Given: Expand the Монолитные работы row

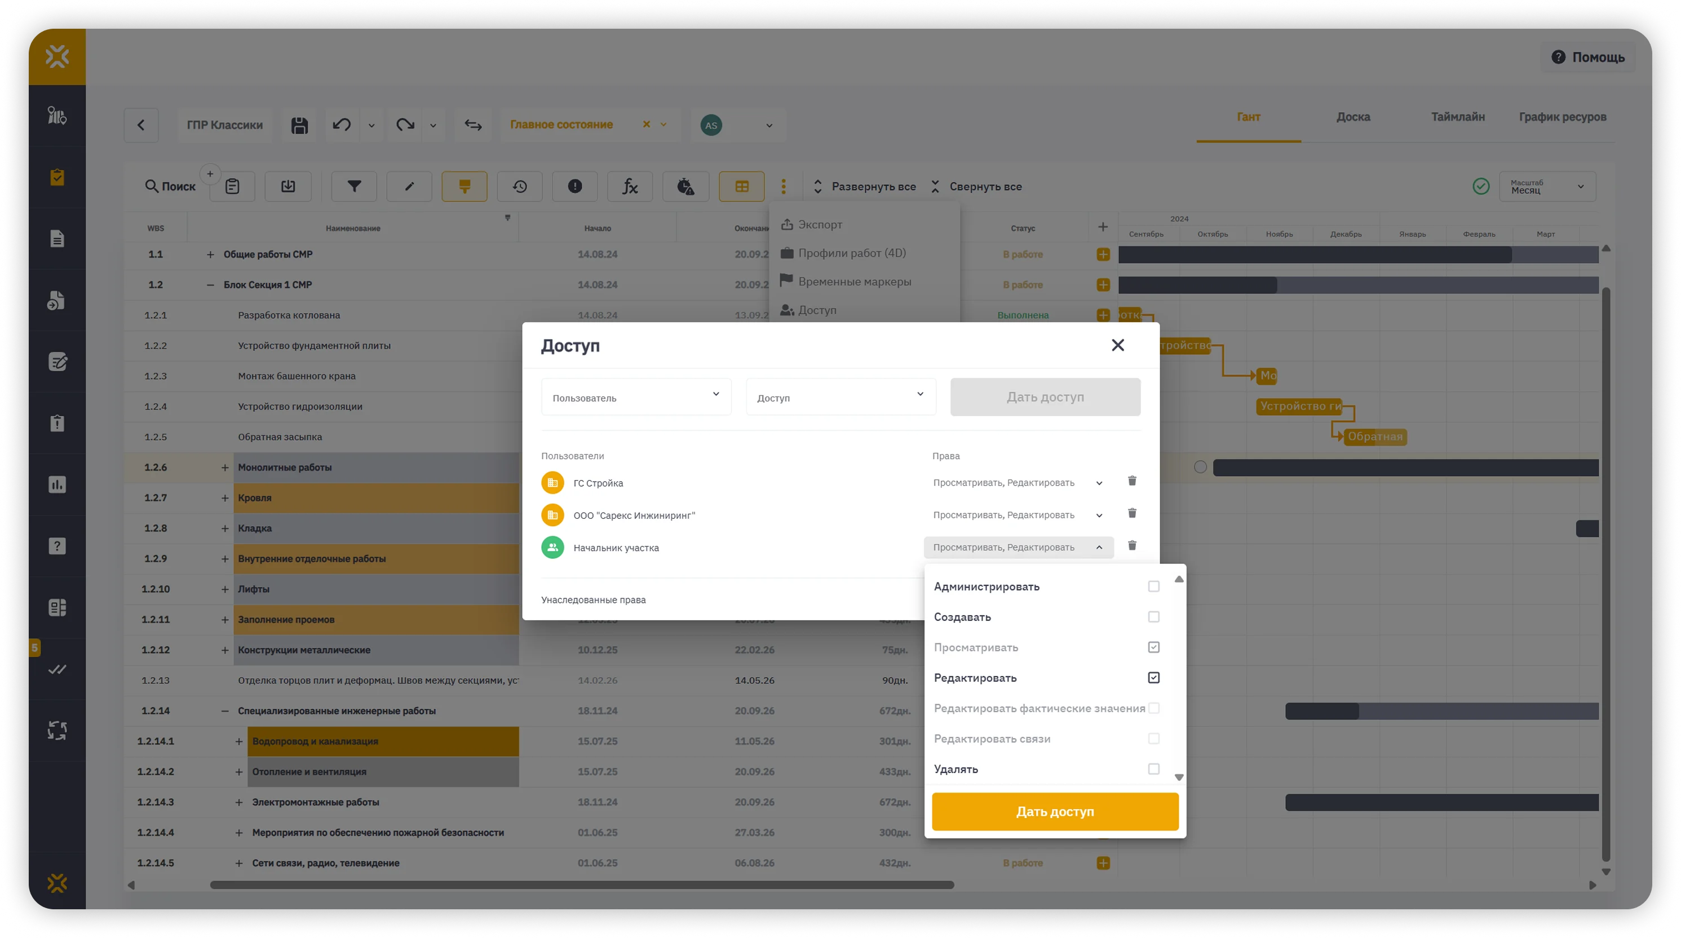Looking at the screenshot, I should coord(224,468).
